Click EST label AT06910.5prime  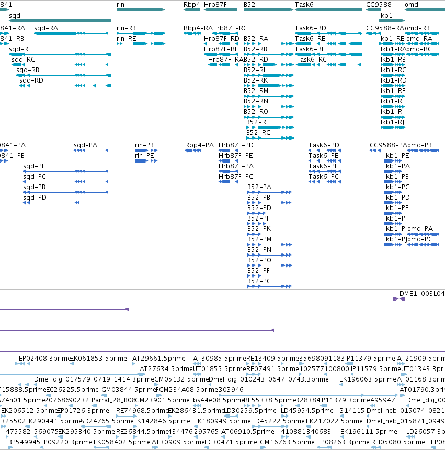[x=248, y=432]
